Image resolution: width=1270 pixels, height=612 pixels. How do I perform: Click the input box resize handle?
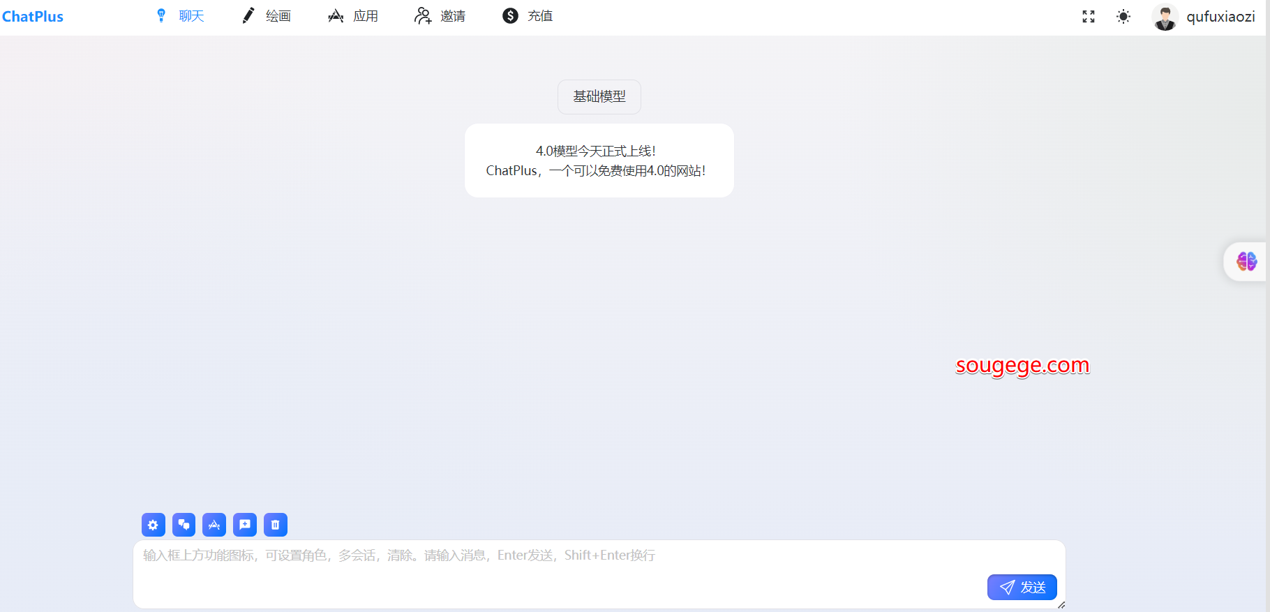pyautogui.click(x=1061, y=605)
